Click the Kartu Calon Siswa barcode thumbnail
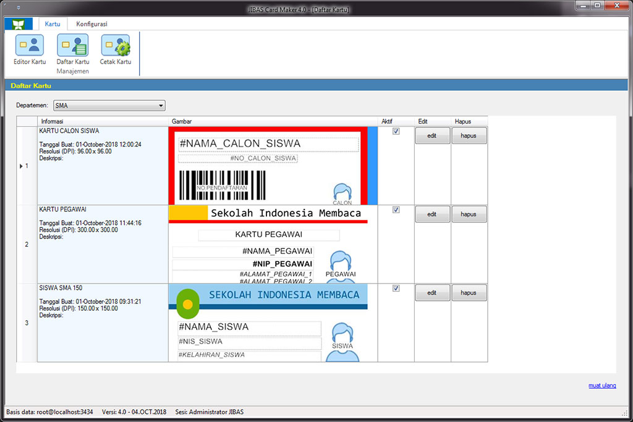The height and width of the screenshot is (422, 633). (x=222, y=185)
